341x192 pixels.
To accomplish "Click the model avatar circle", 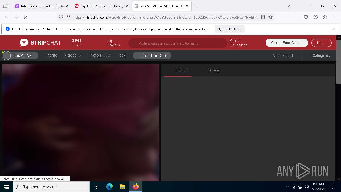I will click(x=6, y=55).
